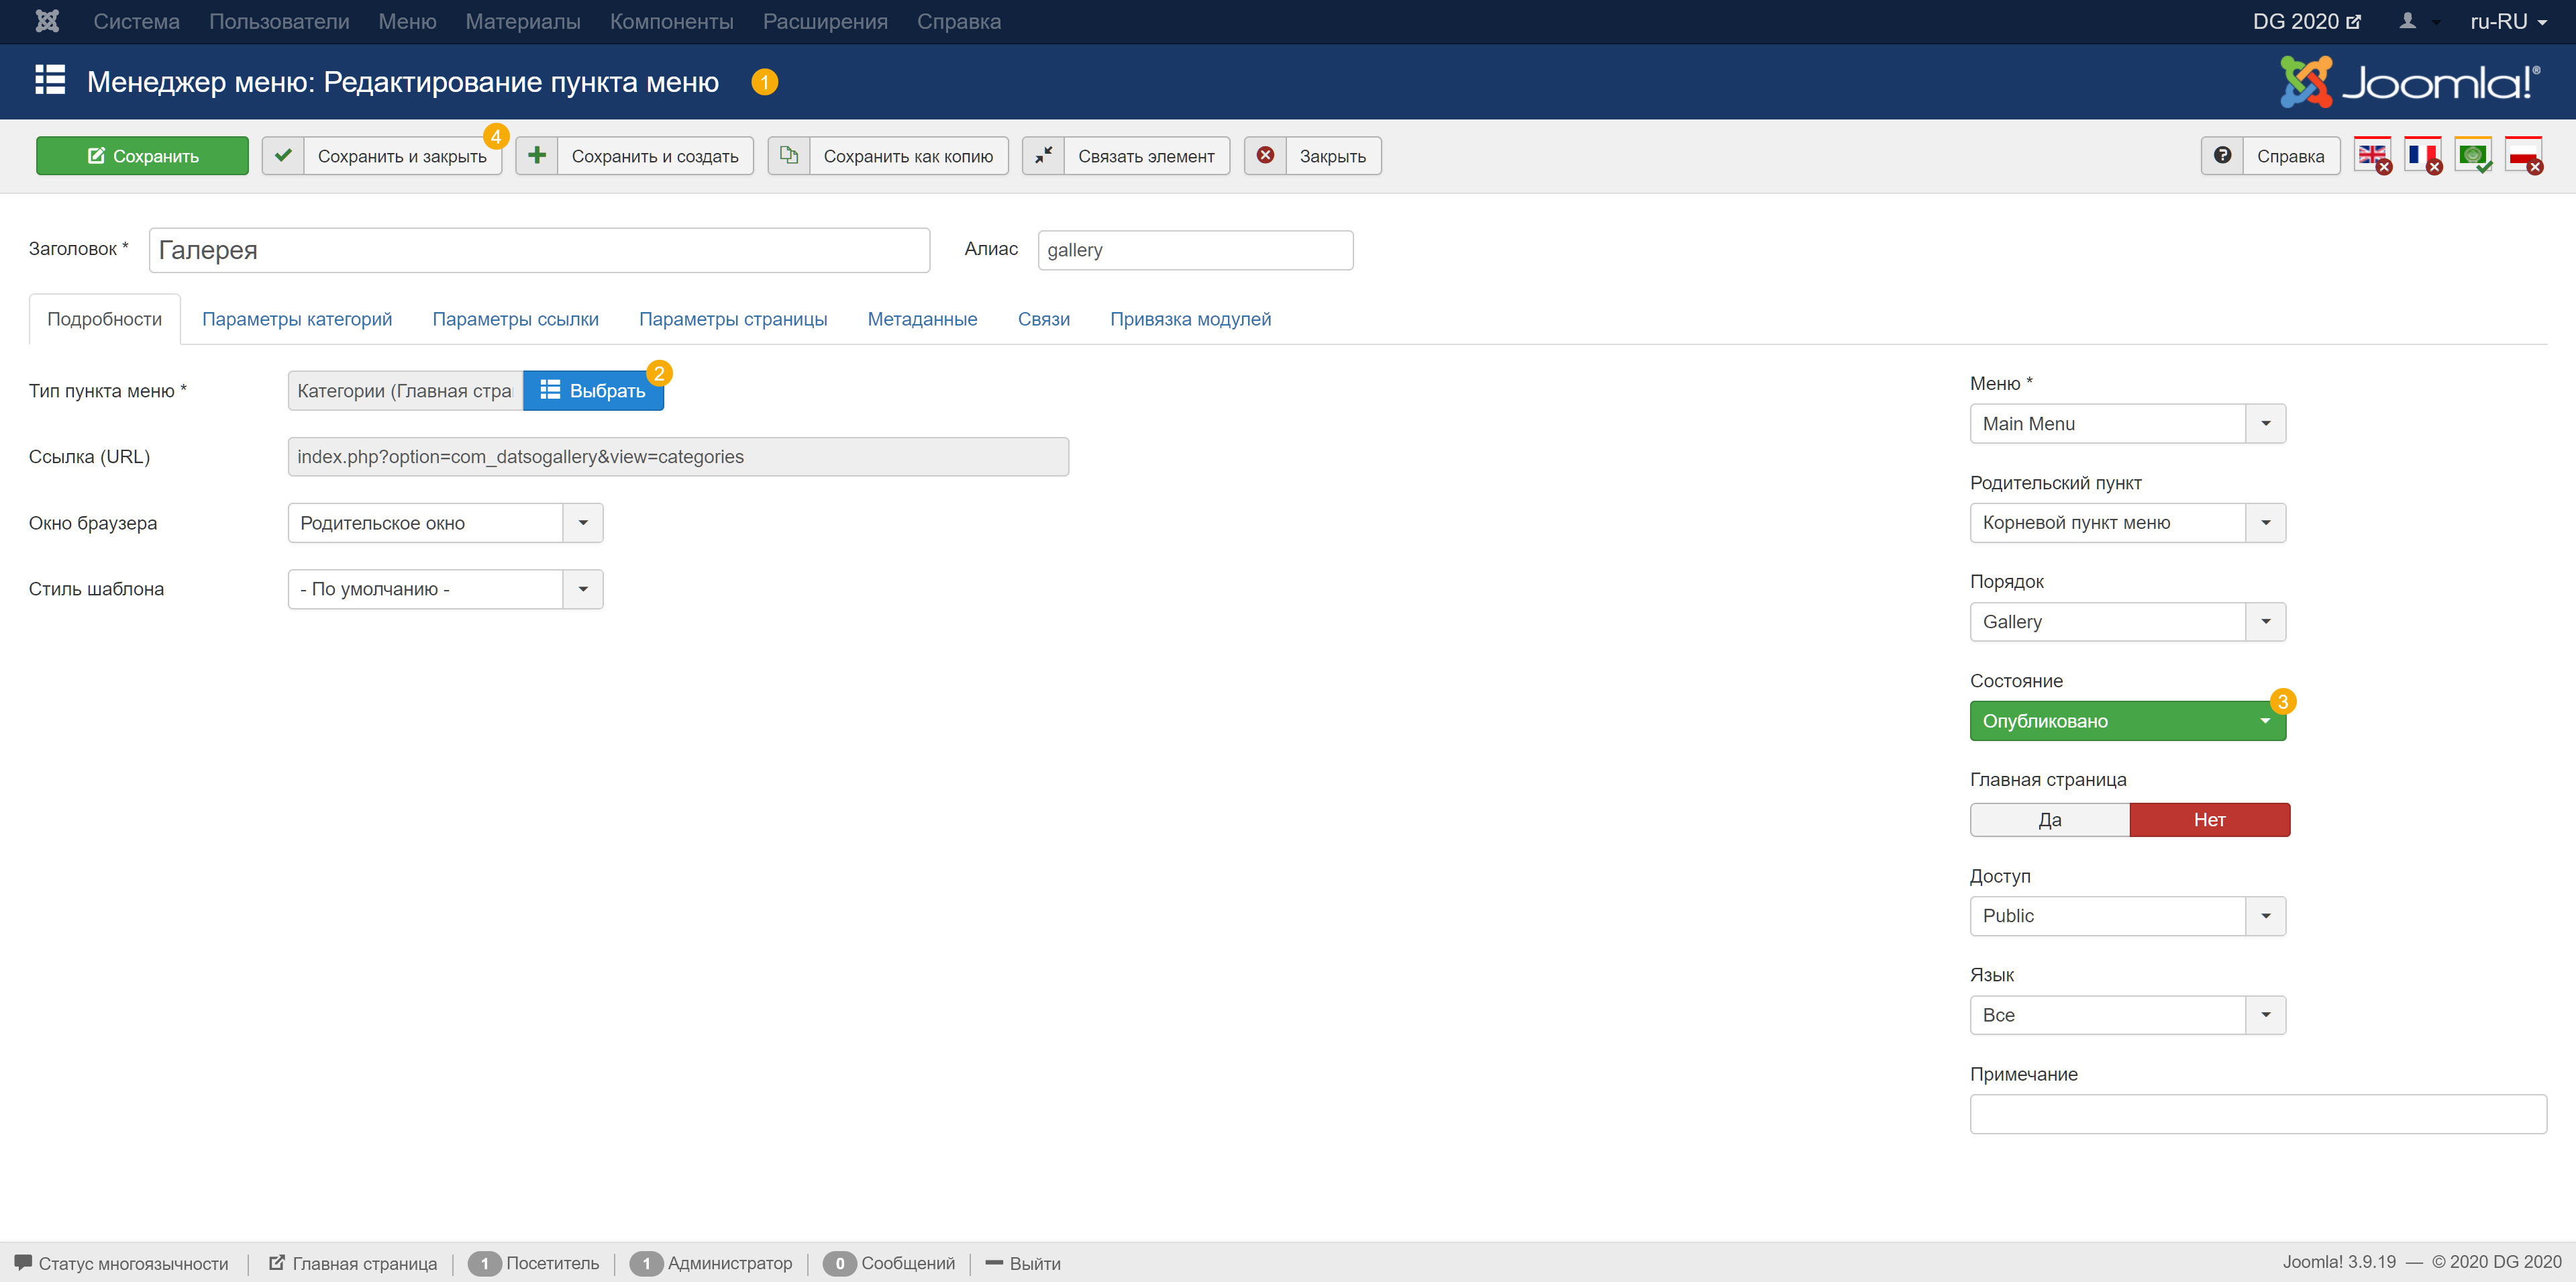Open the Родительский пункт dropdown
This screenshot has width=2576, height=1282.
pyautogui.click(x=2128, y=523)
